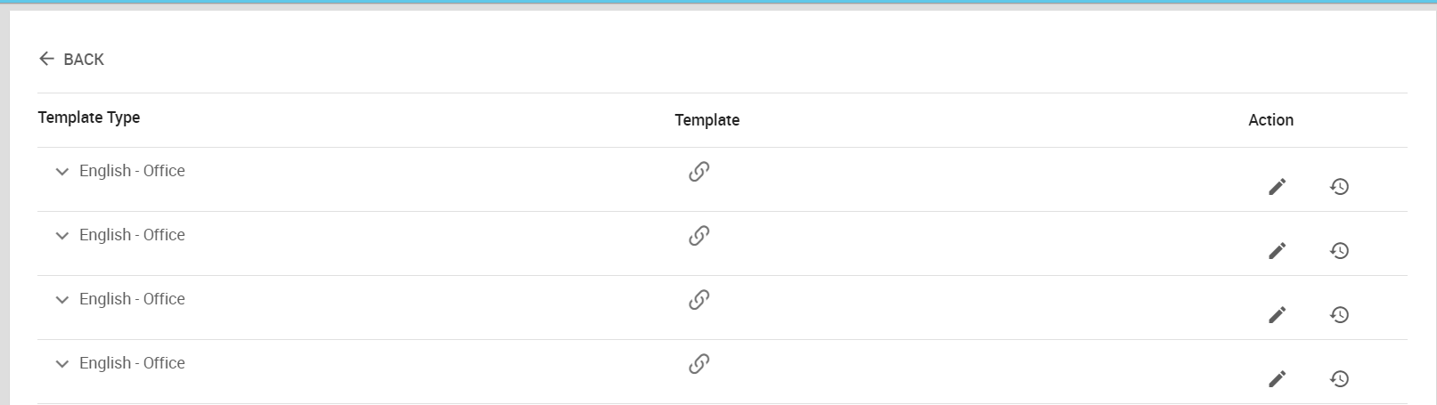Open the template link in the third row

click(699, 299)
